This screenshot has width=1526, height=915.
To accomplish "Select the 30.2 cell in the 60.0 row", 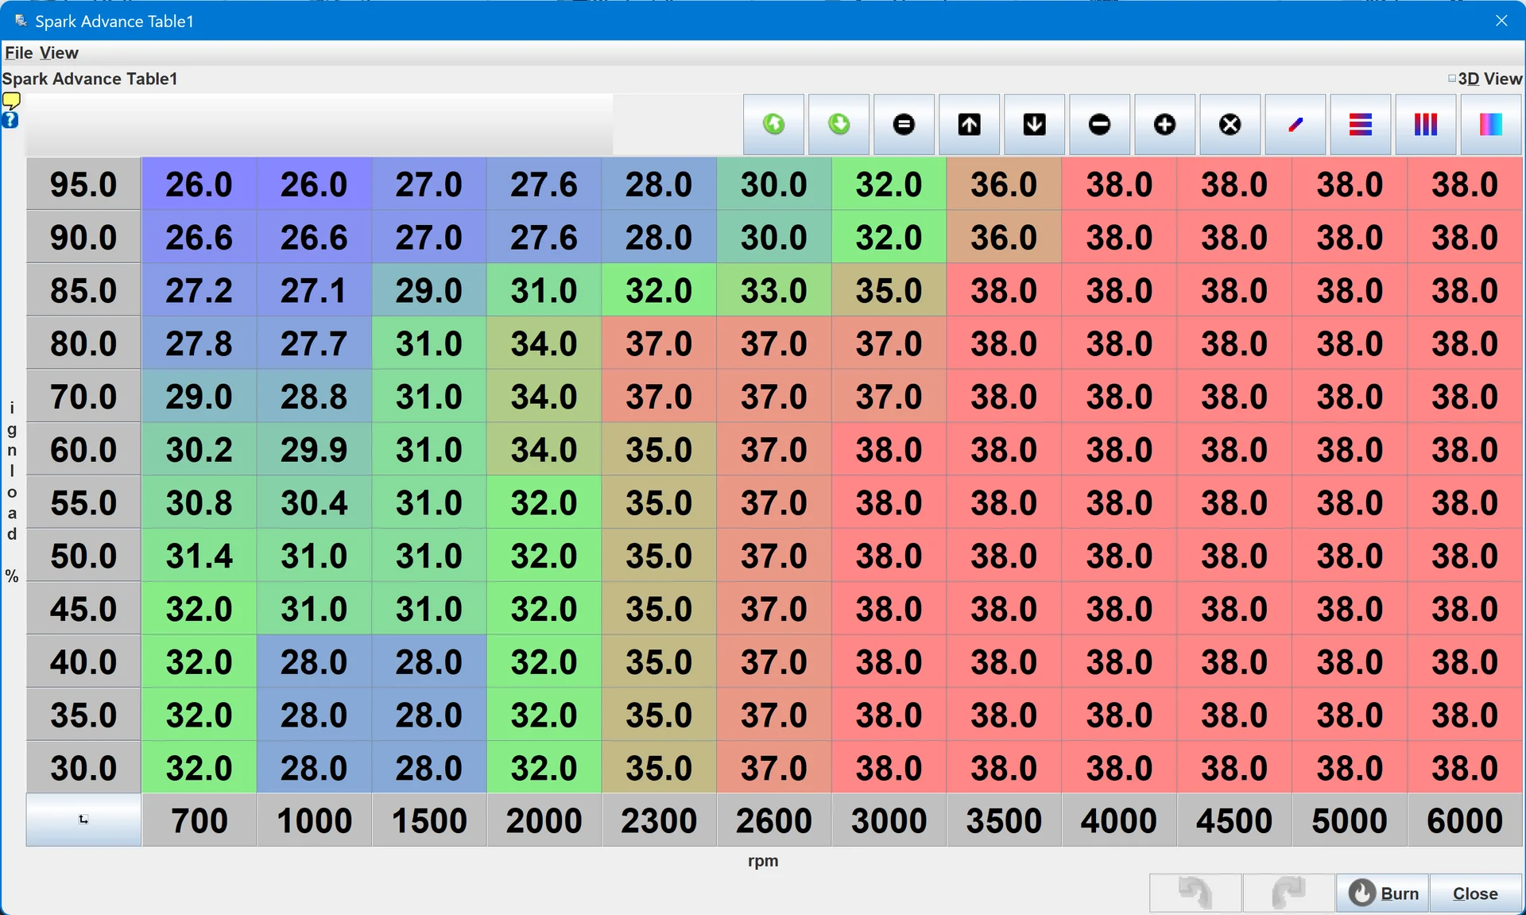I will [x=199, y=449].
